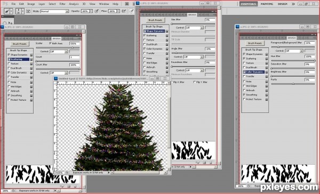Lock Airbrush in right brush panel

tap(267, 91)
